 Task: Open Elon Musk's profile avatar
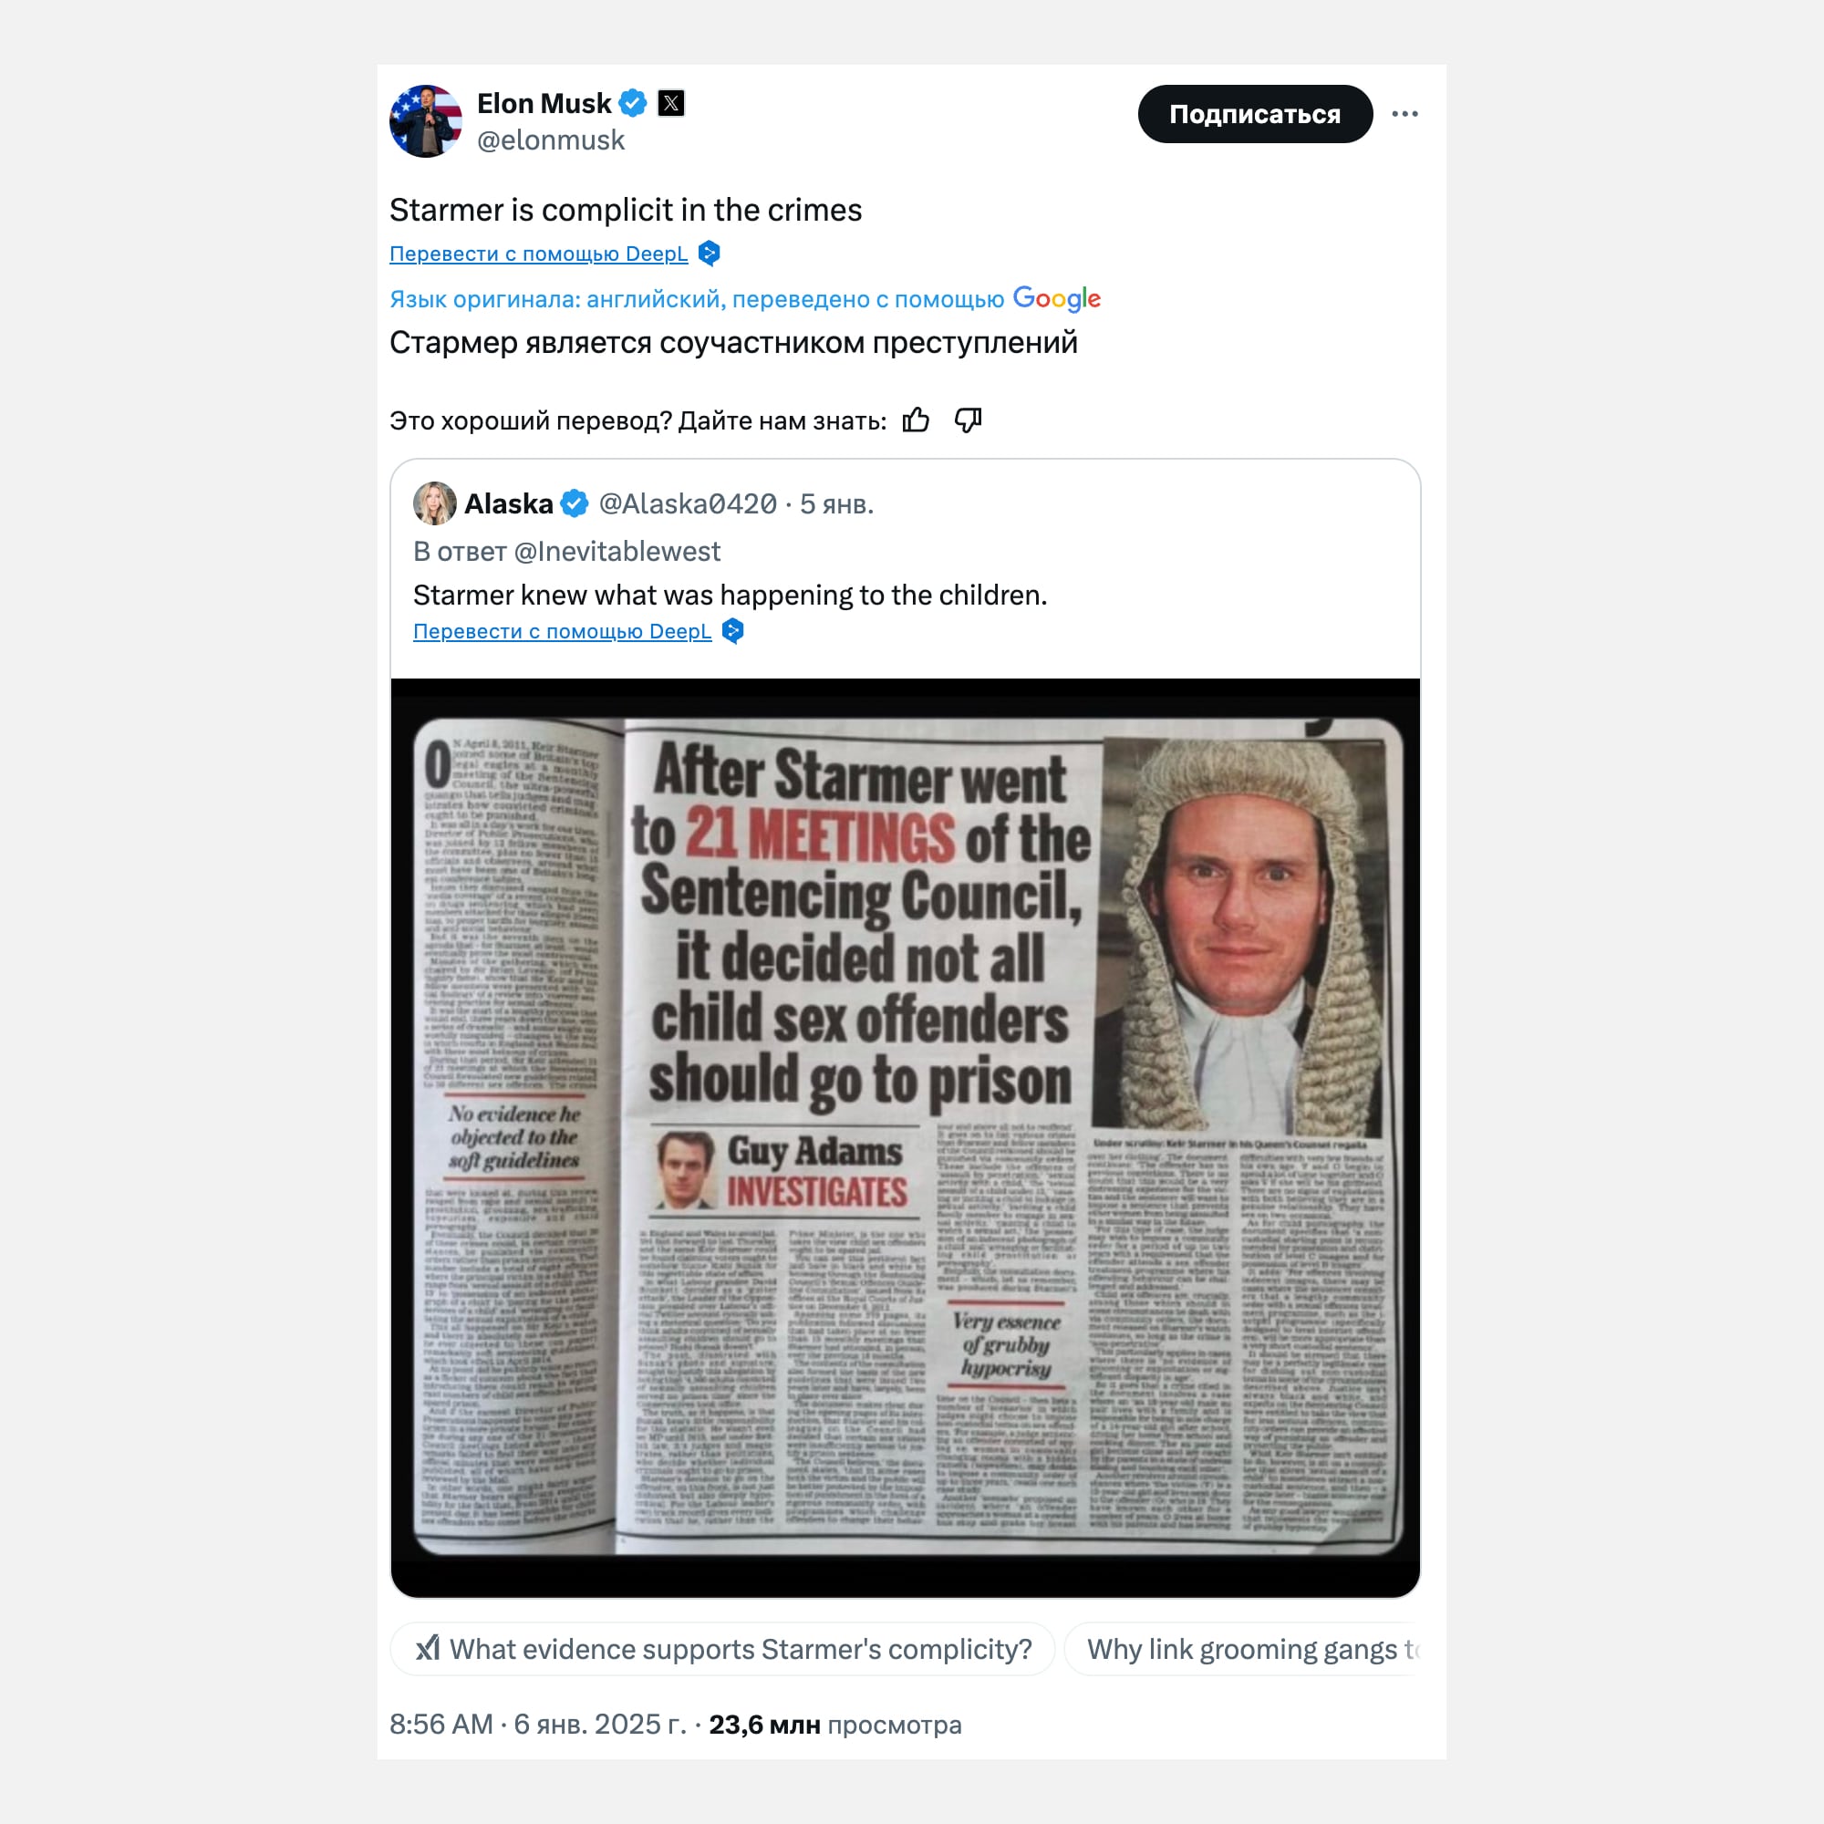(426, 121)
